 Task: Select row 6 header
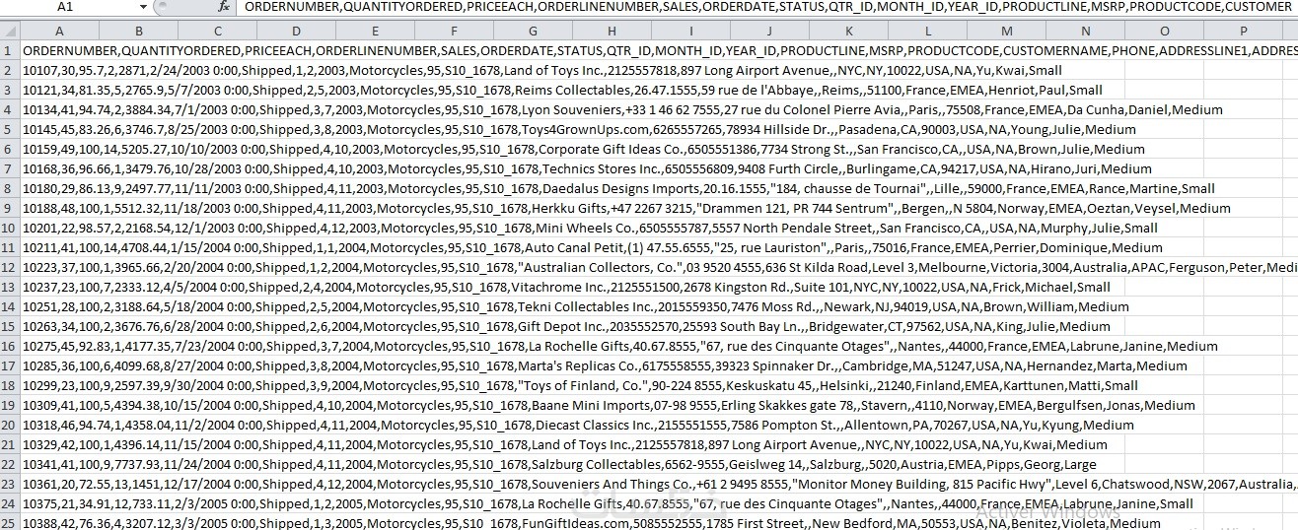click(10, 149)
